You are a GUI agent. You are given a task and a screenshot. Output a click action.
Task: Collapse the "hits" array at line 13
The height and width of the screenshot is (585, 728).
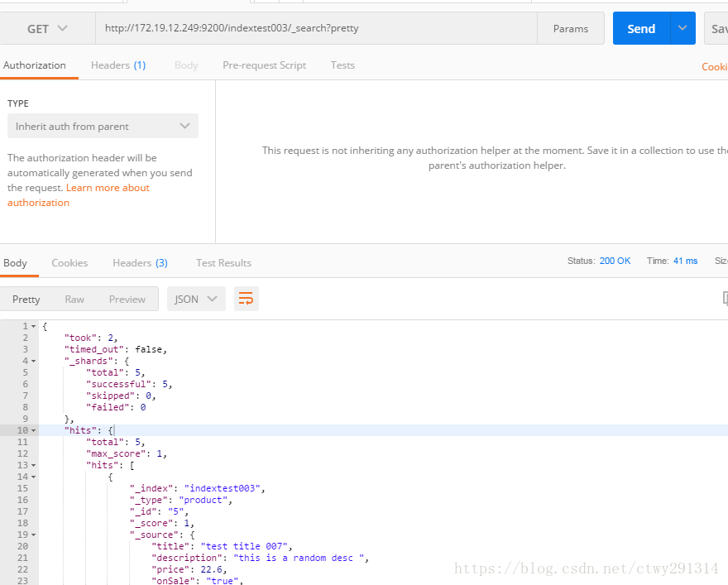point(33,465)
